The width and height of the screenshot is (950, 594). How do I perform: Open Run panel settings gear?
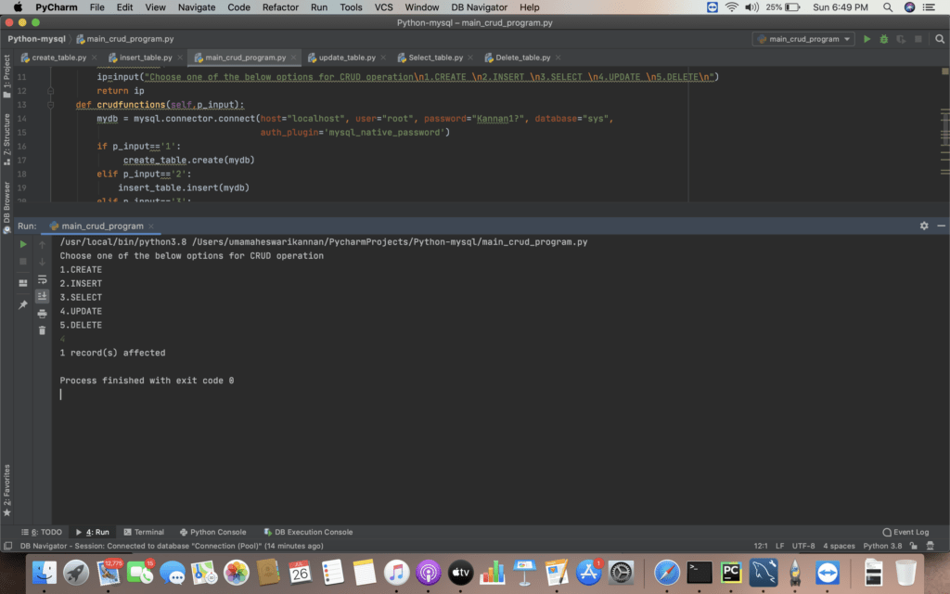tap(923, 225)
